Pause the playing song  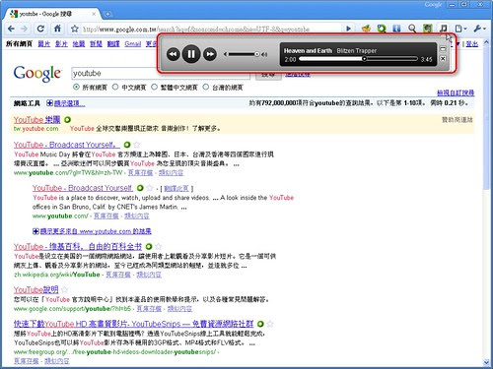(x=191, y=54)
